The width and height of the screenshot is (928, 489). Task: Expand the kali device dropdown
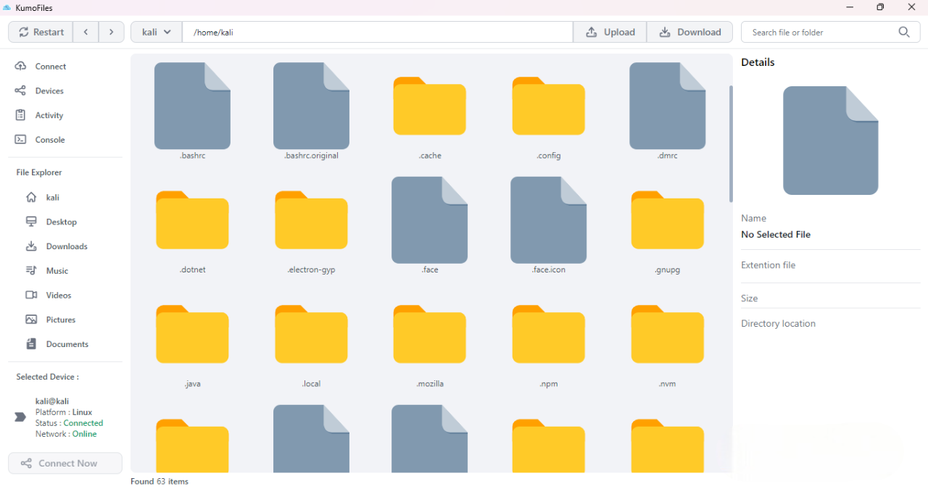point(157,32)
